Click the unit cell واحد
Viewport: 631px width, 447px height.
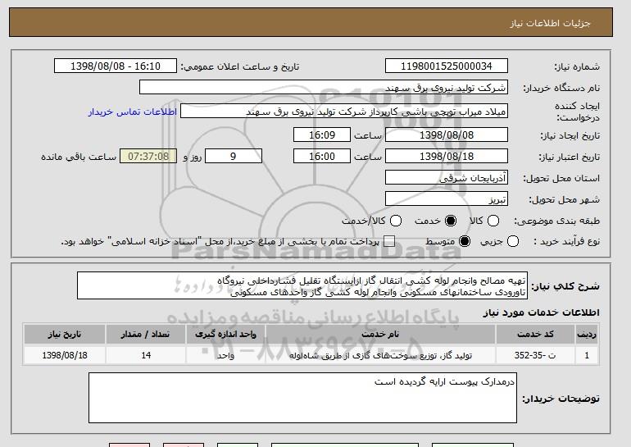click(x=225, y=355)
